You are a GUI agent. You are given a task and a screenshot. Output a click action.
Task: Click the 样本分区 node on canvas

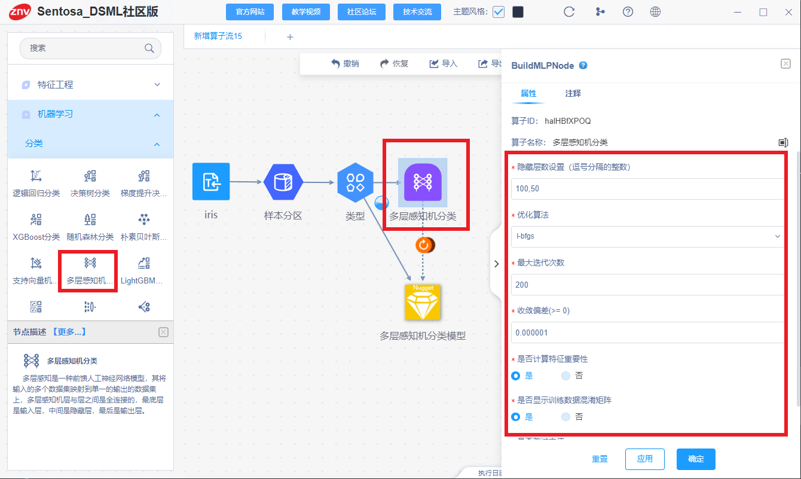[x=283, y=181]
